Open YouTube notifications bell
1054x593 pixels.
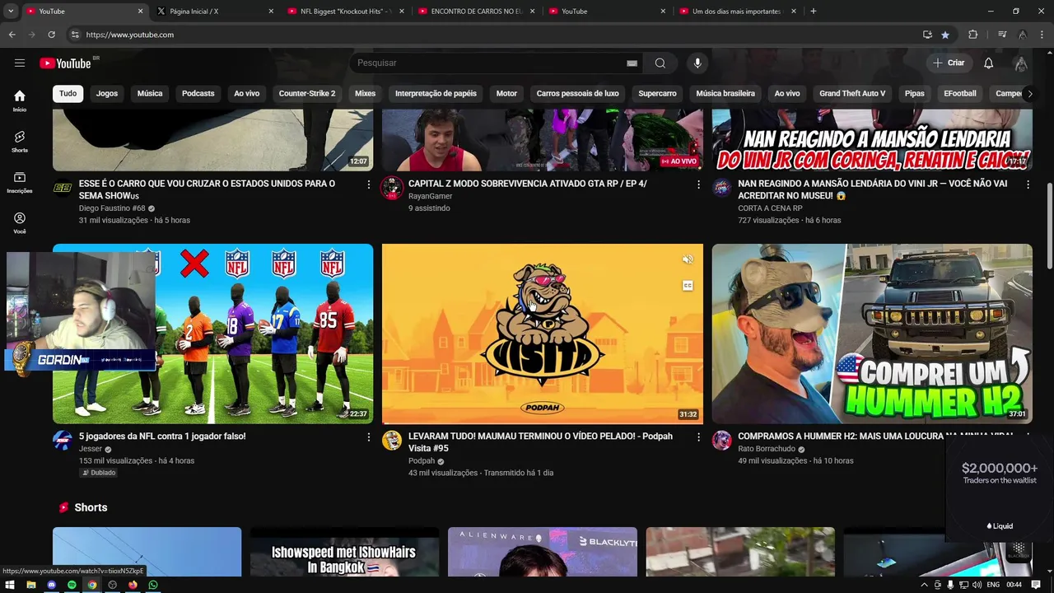point(988,63)
